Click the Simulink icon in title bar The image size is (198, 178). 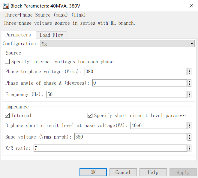5,6
